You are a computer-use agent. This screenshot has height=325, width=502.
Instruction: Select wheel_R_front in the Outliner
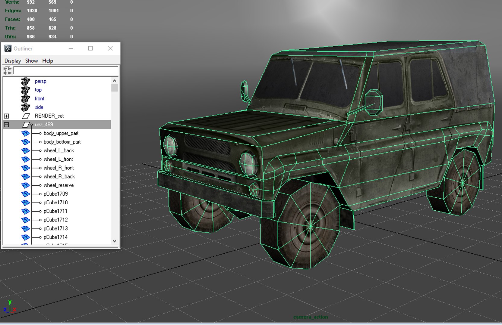[58, 168]
